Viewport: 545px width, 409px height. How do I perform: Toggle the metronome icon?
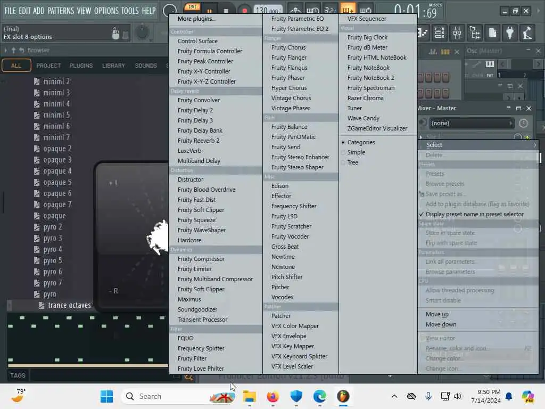pos(295,10)
